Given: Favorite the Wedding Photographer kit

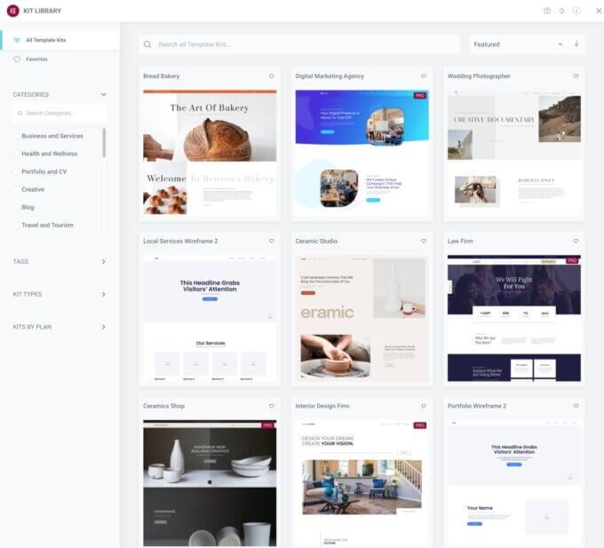Looking at the screenshot, I should tap(576, 76).
